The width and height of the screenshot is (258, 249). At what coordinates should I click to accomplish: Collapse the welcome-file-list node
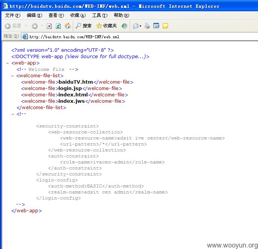click(12, 76)
